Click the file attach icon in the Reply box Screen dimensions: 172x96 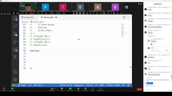click(x=158, y=50)
